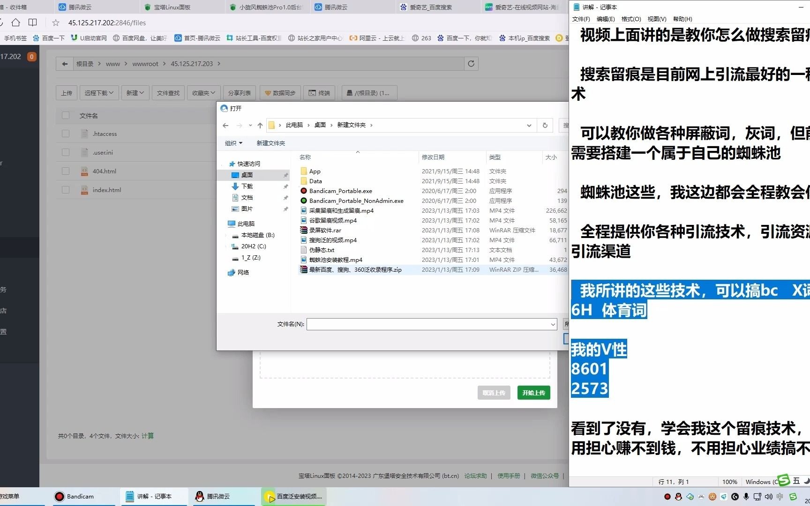Open Notepad 编辑(E) menu

pos(606,19)
